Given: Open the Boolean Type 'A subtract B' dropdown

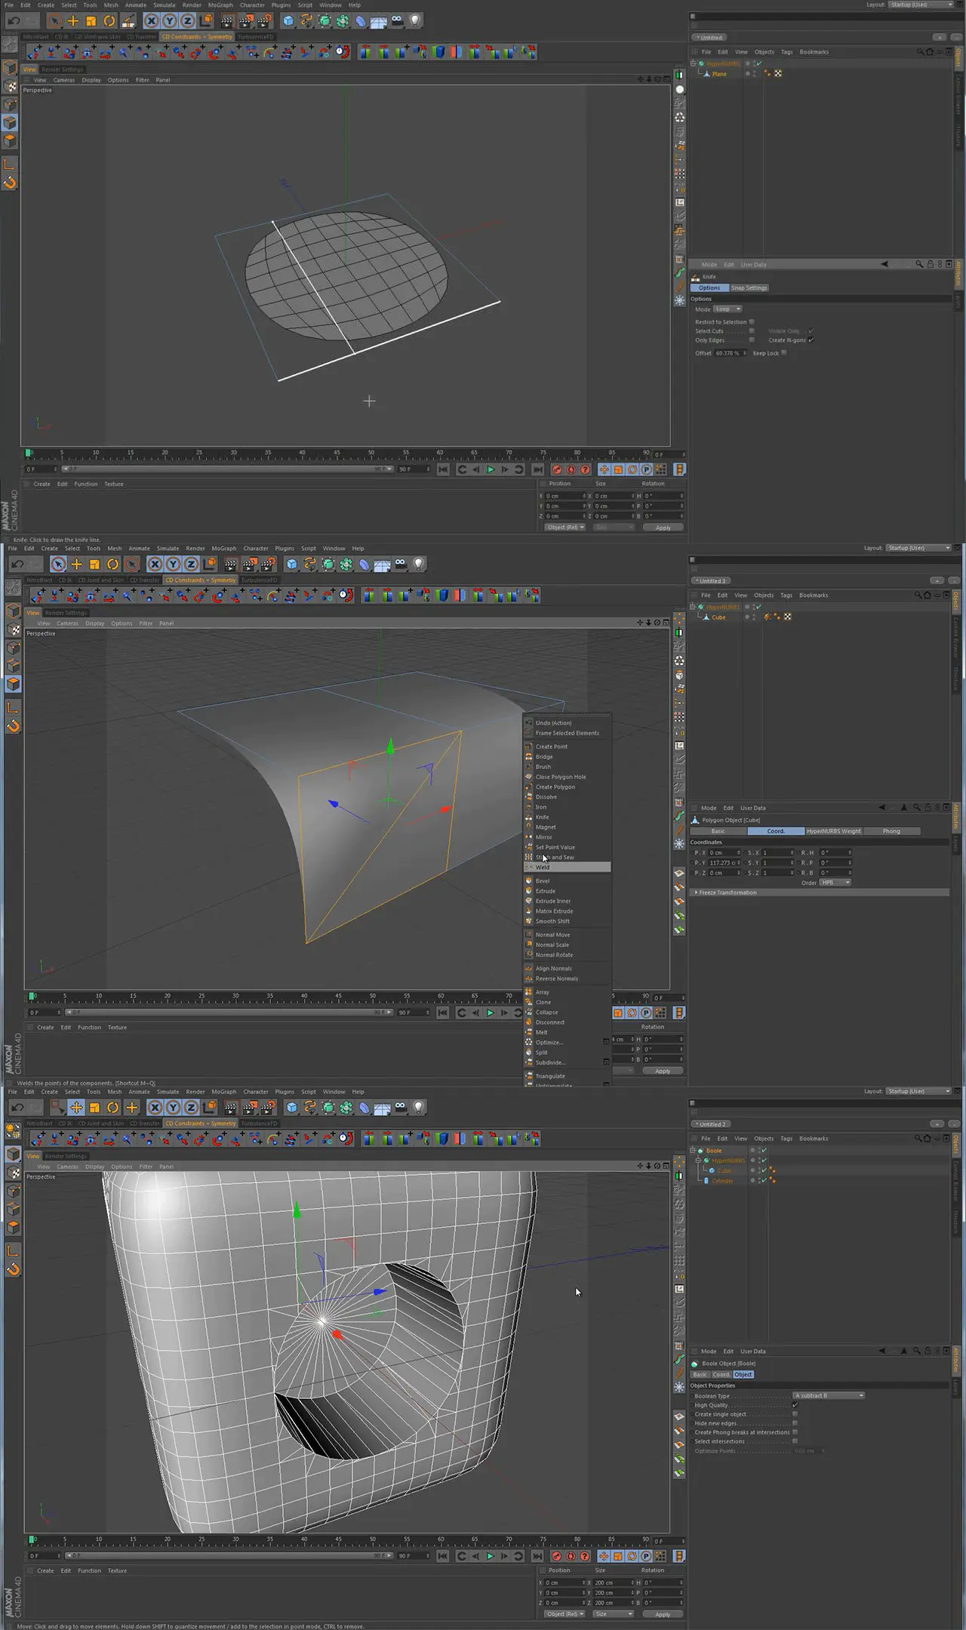Looking at the screenshot, I should pyautogui.click(x=829, y=1395).
